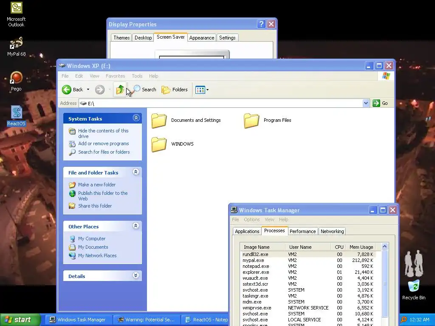Click the Start button
This screenshot has width=435, height=326.
pyautogui.click(x=20, y=320)
